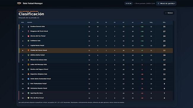Image resolution: width=193 pixels, height=108 pixels.
Task: Select the Capital Norte Futsal team name
Action: click(37, 45)
